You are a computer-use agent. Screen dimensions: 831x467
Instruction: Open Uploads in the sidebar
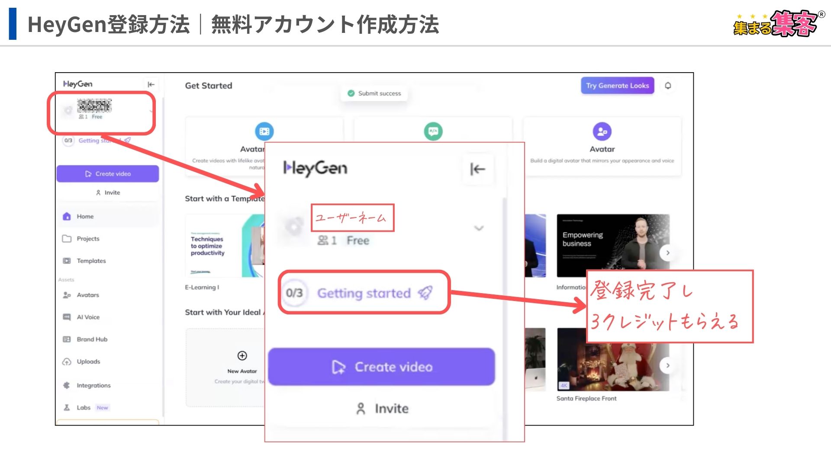pyautogui.click(x=108, y=361)
